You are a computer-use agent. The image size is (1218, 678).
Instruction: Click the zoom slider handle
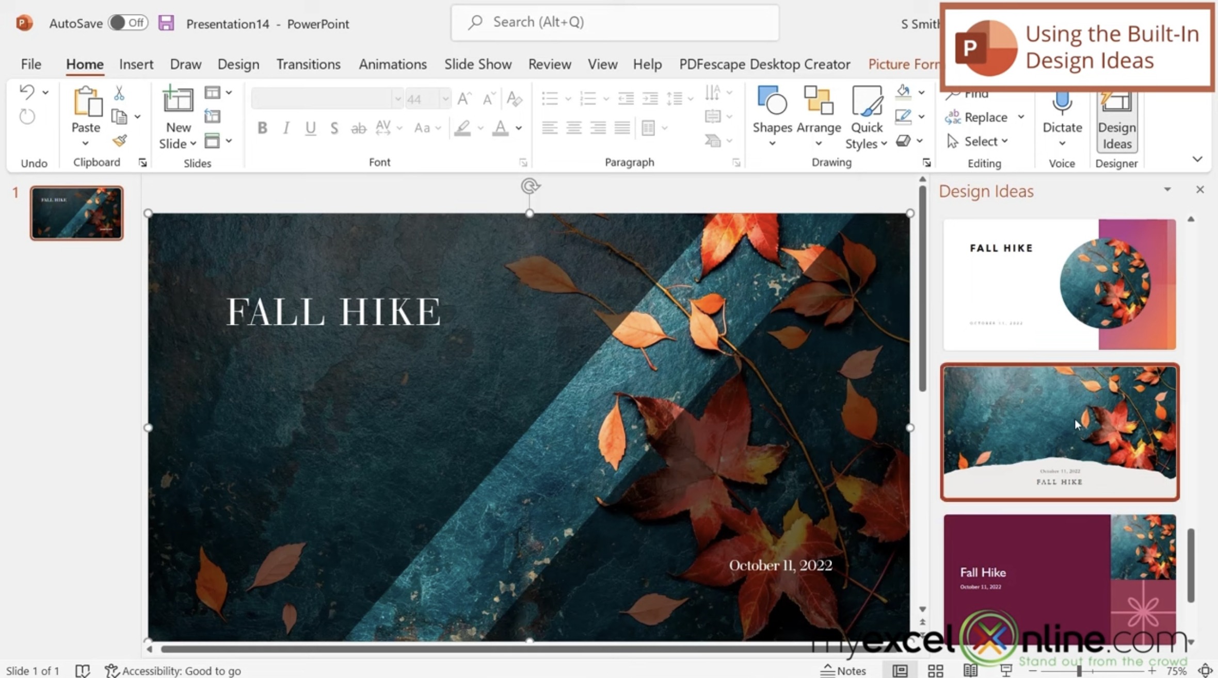(x=1079, y=671)
